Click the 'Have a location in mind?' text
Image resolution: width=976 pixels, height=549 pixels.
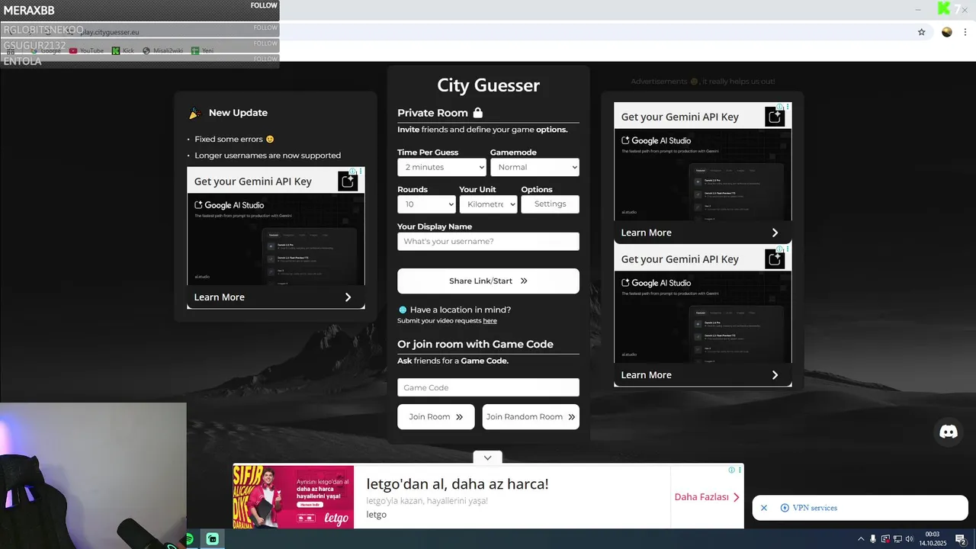[x=461, y=310]
